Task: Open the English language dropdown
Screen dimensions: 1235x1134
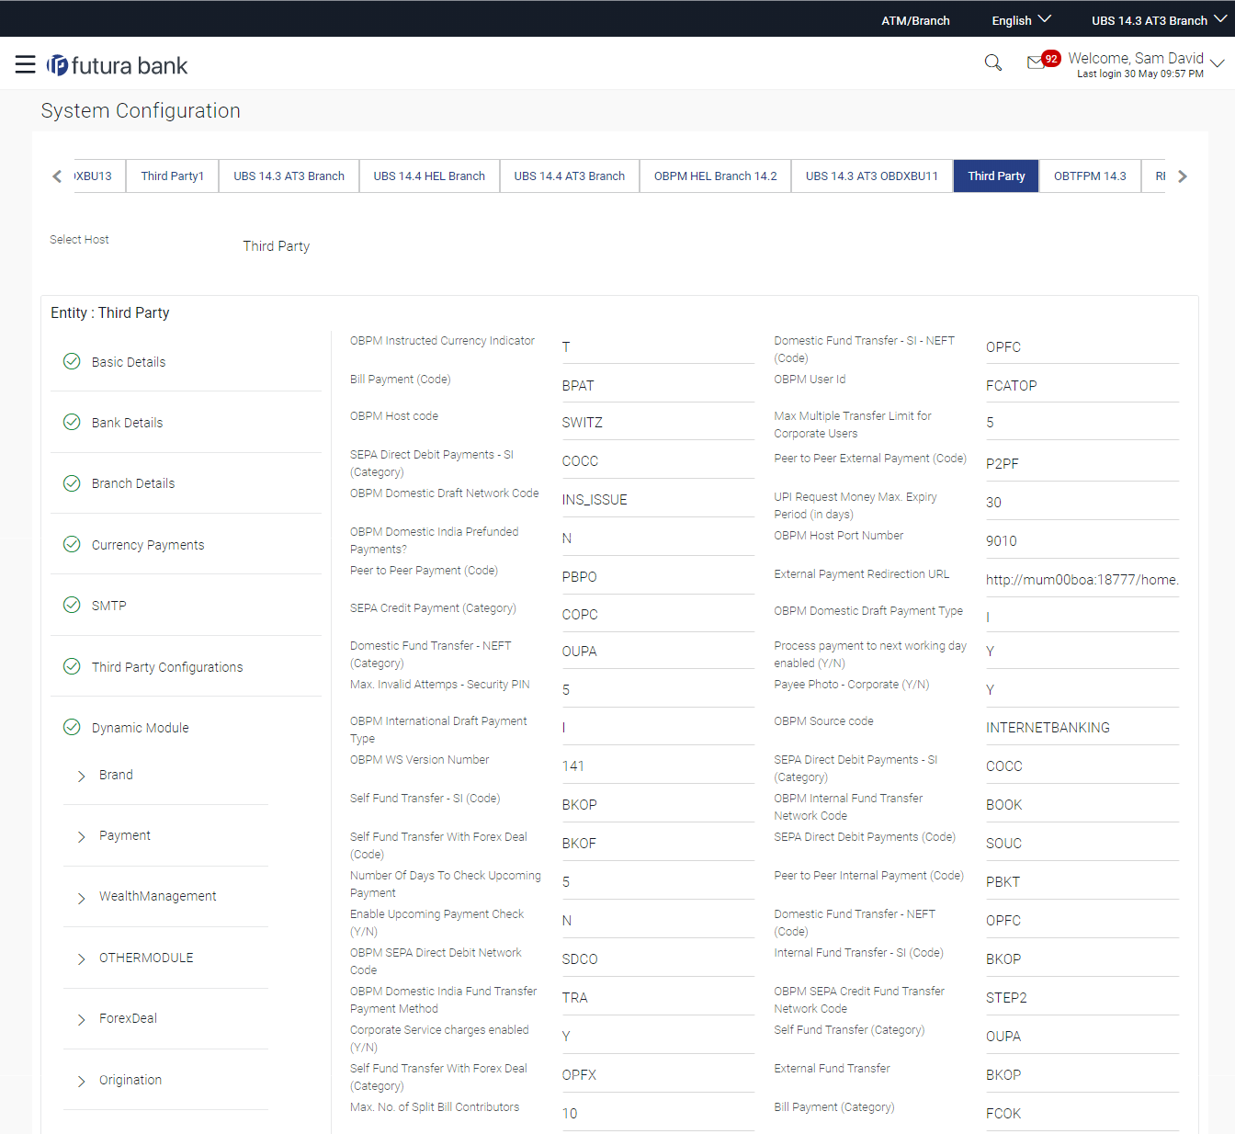Action: click(1021, 20)
